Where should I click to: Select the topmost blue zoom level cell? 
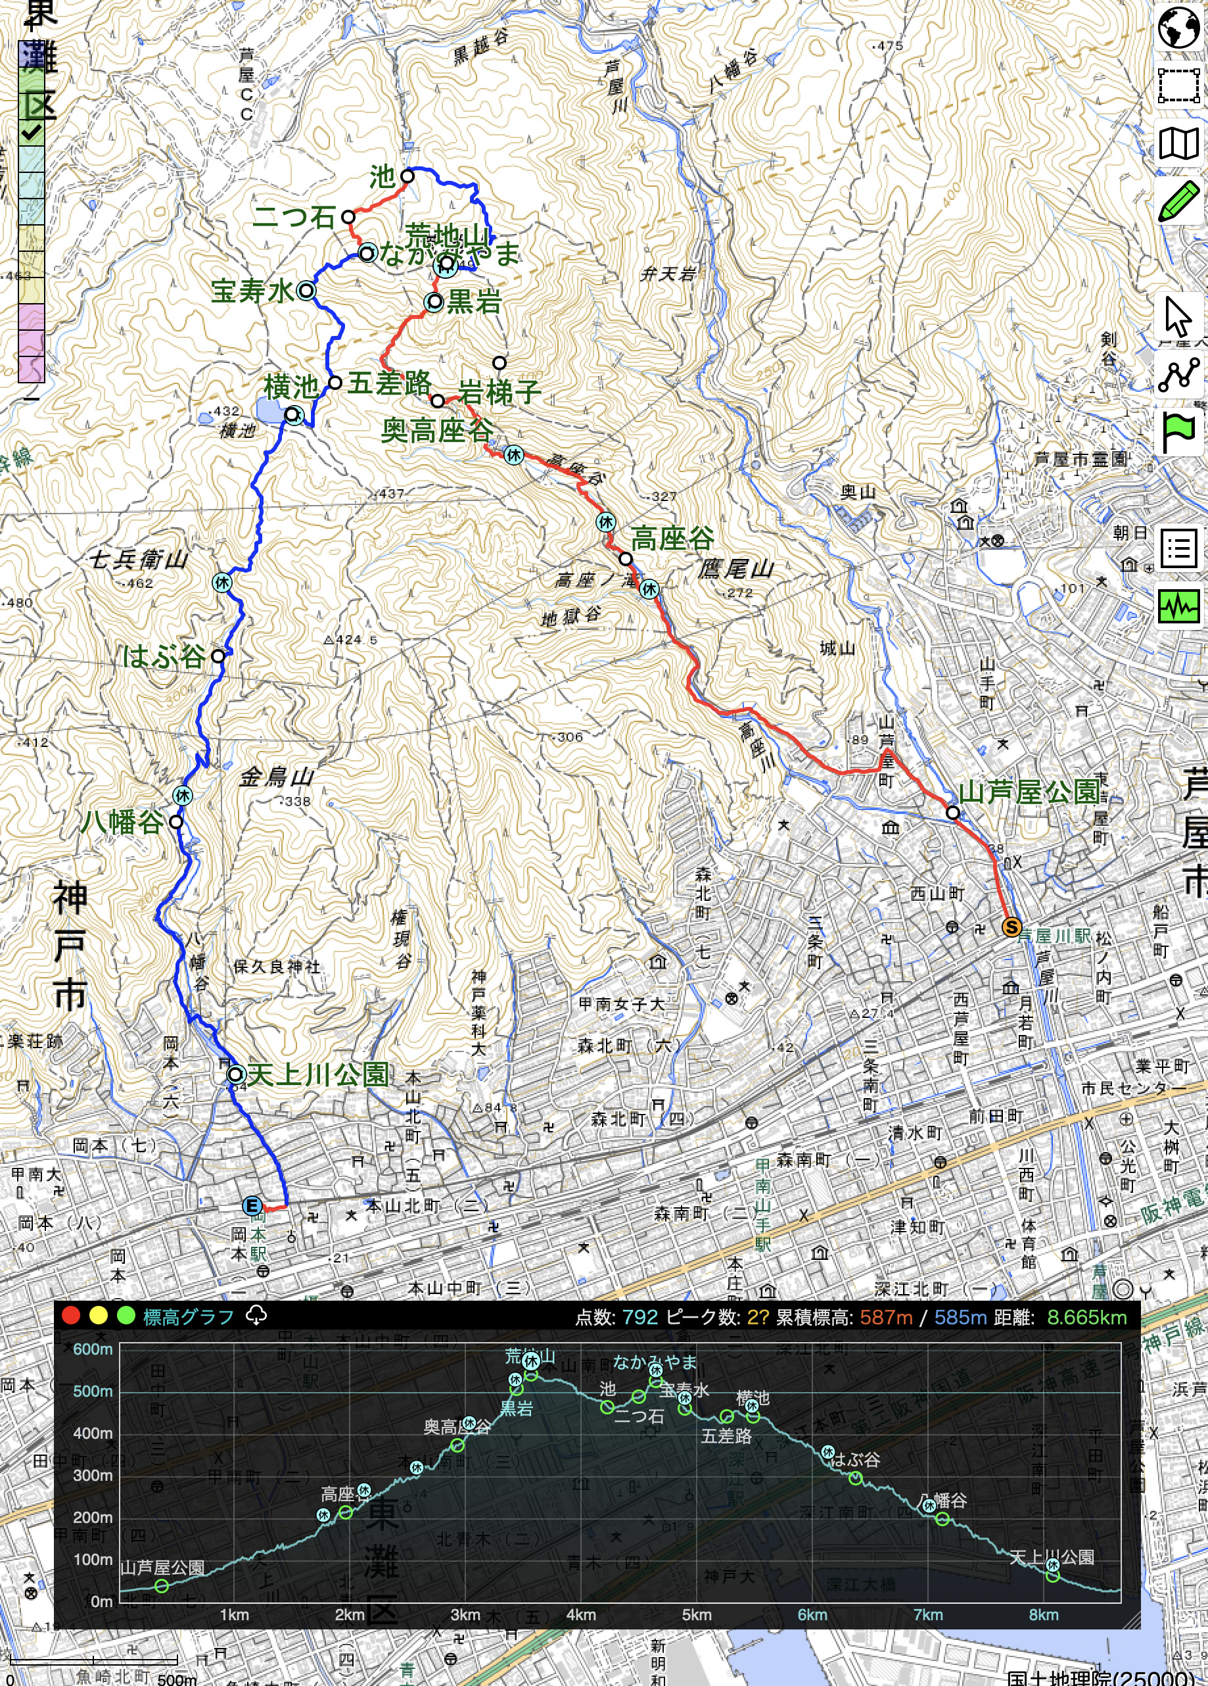coord(31,55)
